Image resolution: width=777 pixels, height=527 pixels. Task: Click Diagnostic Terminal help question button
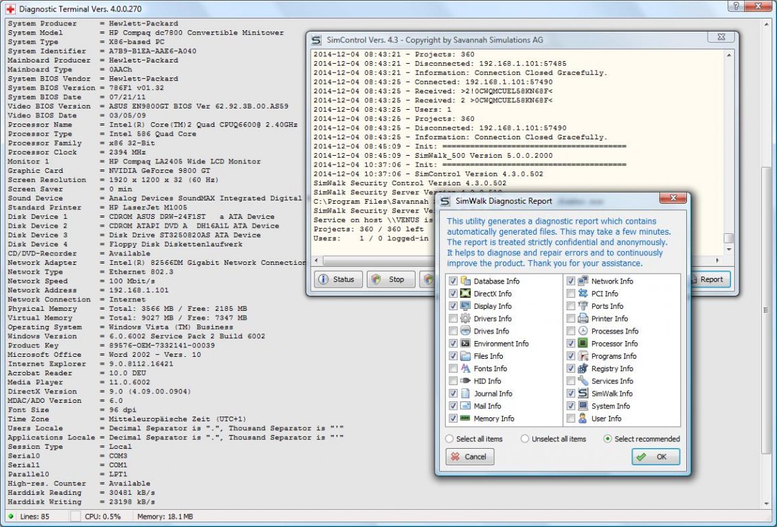tap(735, 6)
